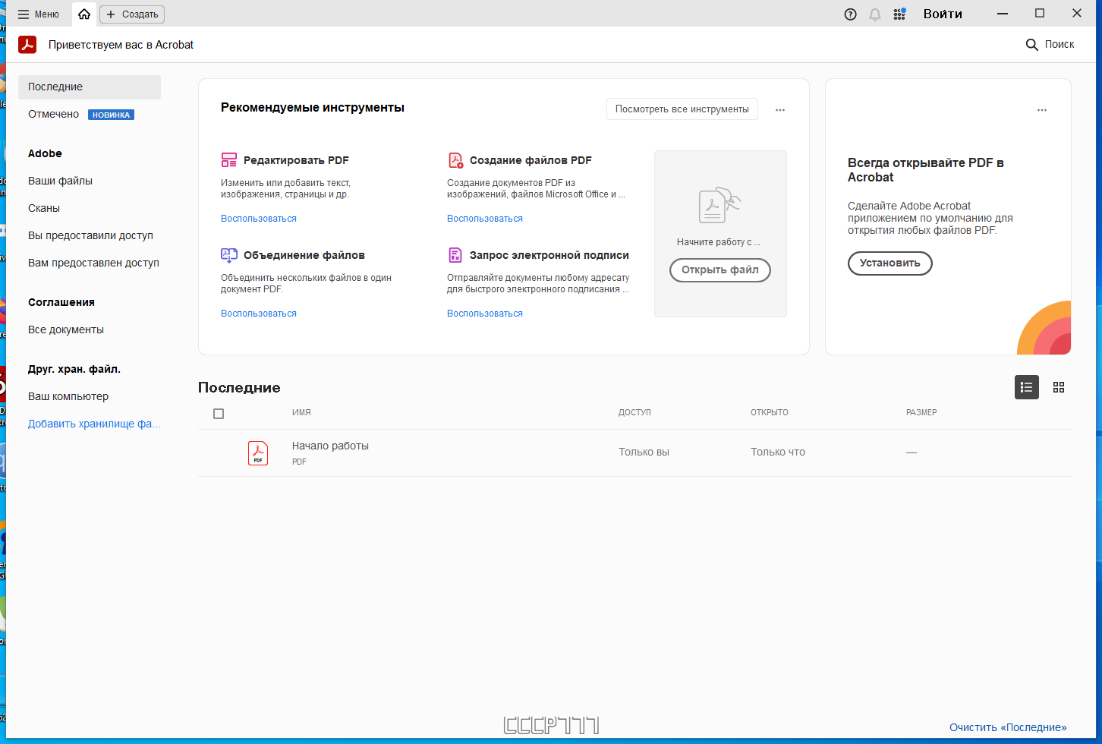Click the Редактировать PDF title
The height and width of the screenshot is (744, 1102).
coord(296,160)
